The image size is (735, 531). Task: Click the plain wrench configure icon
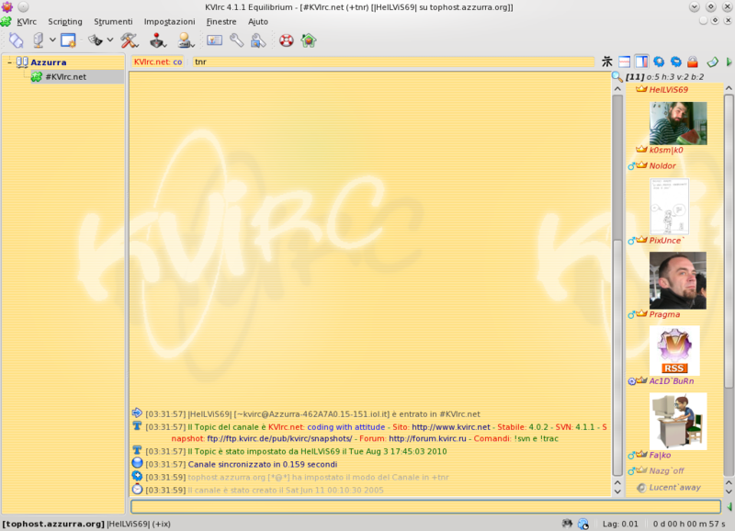[x=236, y=40]
